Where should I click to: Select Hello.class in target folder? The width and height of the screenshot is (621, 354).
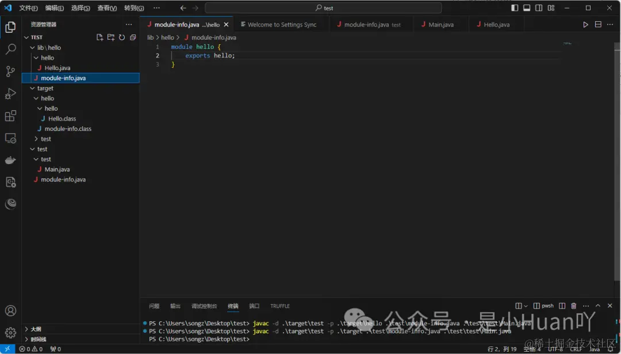[x=80, y=119]
